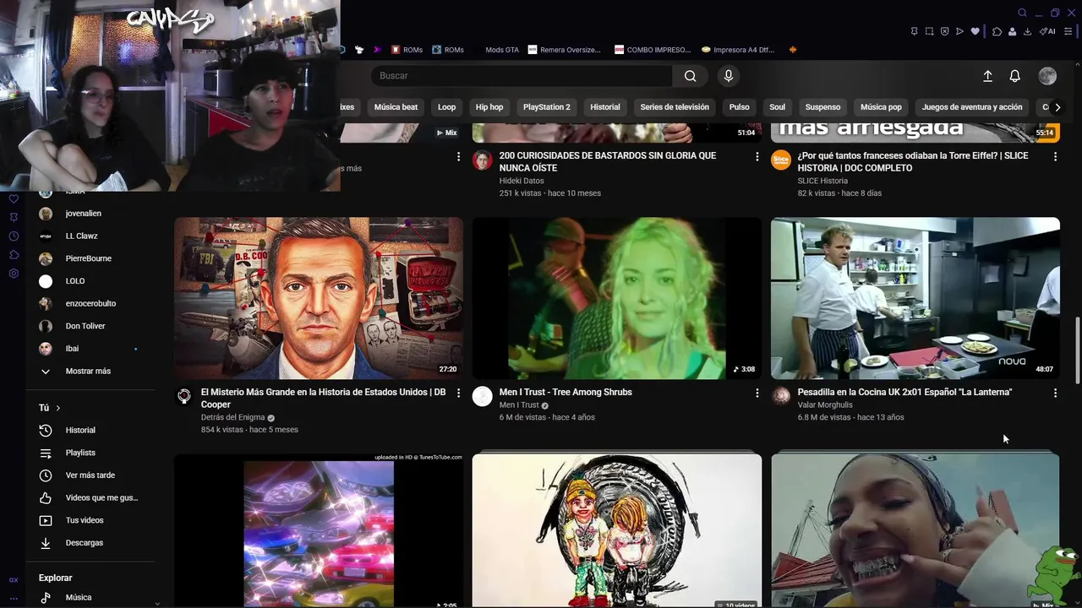This screenshot has height=608, width=1082.
Task: Open the Impresora A4 Dtf bookmark
Action: [738, 50]
